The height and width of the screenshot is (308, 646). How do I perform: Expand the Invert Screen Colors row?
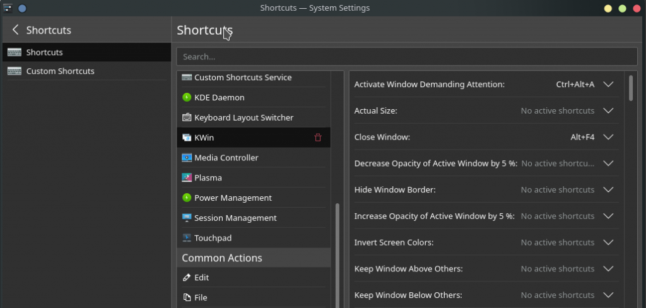pyautogui.click(x=608, y=242)
